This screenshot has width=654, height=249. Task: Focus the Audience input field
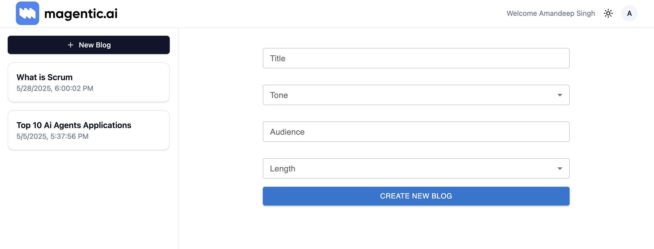[x=416, y=132]
